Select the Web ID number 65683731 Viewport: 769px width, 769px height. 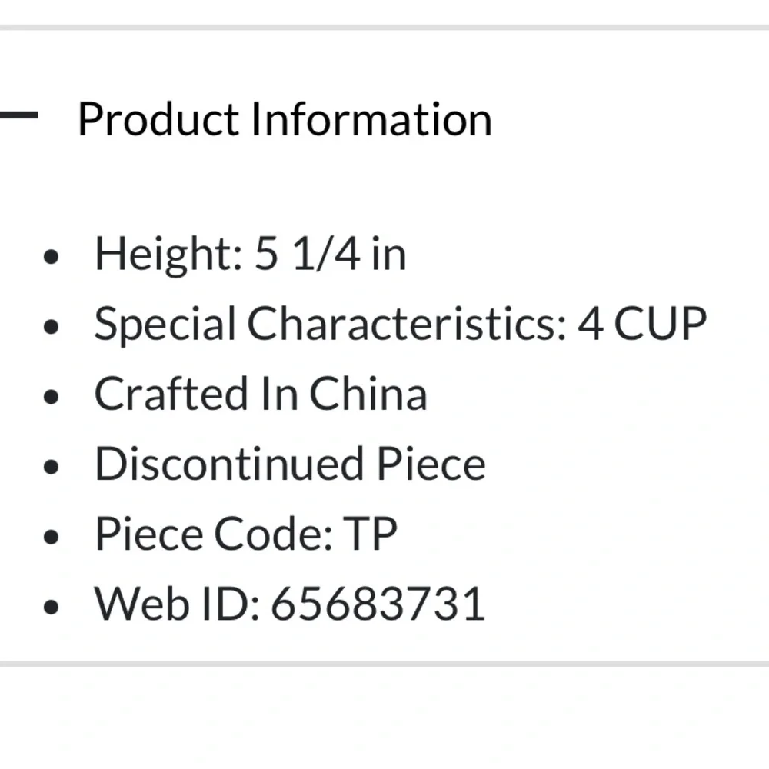click(x=378, y=604)
